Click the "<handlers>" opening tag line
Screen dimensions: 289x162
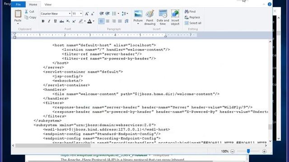click(x=55, y=90)
